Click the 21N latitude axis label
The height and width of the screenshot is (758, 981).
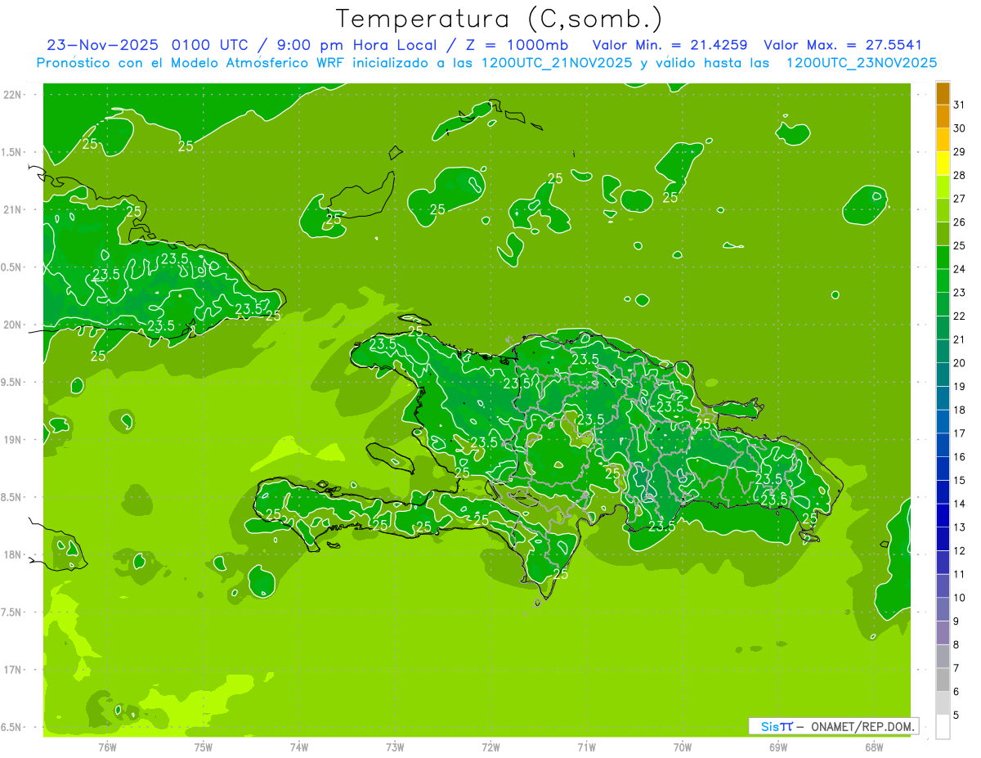[13, 210]
